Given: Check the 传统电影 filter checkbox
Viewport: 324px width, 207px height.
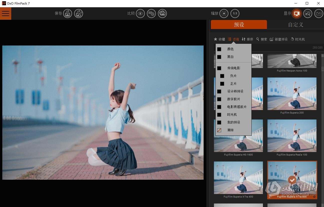Looking at the screenshot, I should (x=219, y=68).
